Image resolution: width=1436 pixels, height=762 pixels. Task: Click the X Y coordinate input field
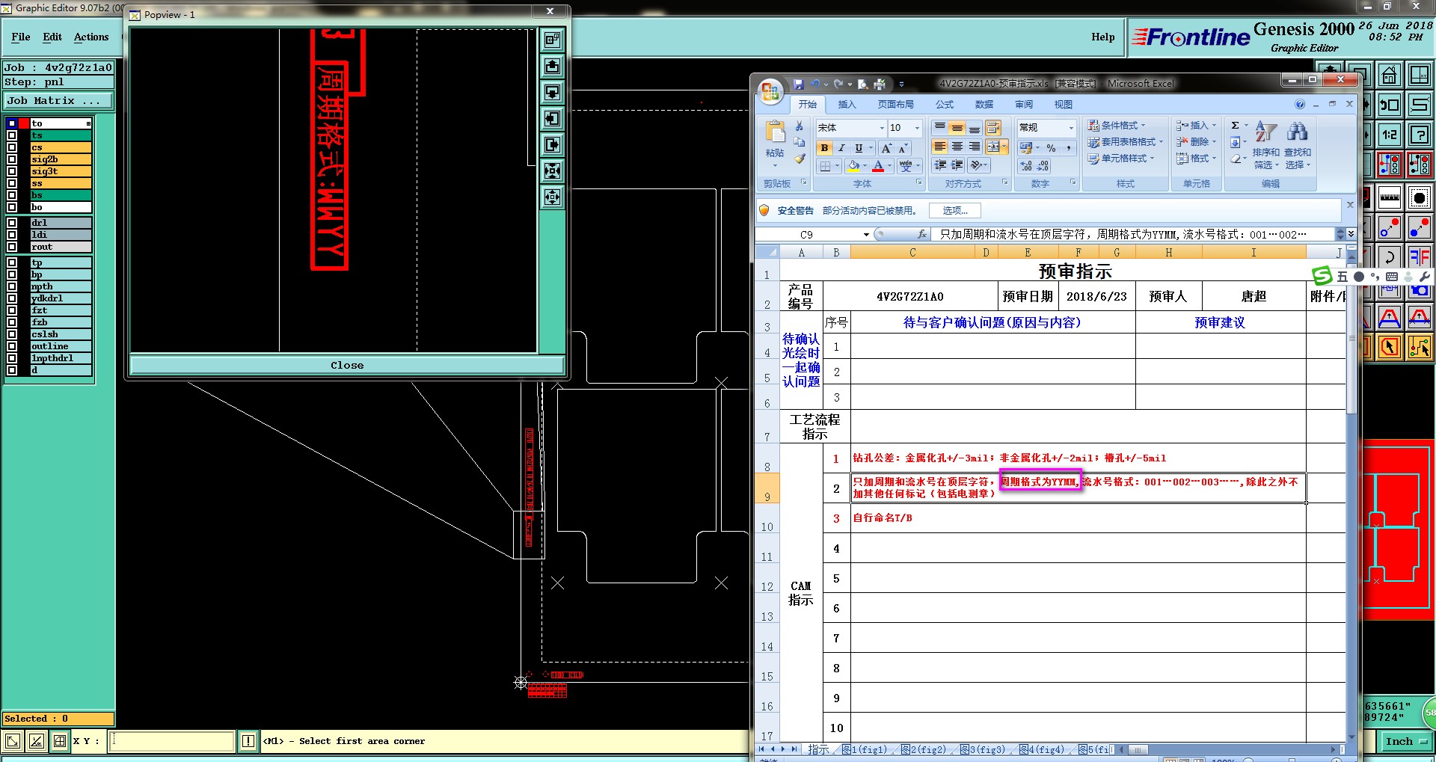pyautogui.click(x=172, y=741)
